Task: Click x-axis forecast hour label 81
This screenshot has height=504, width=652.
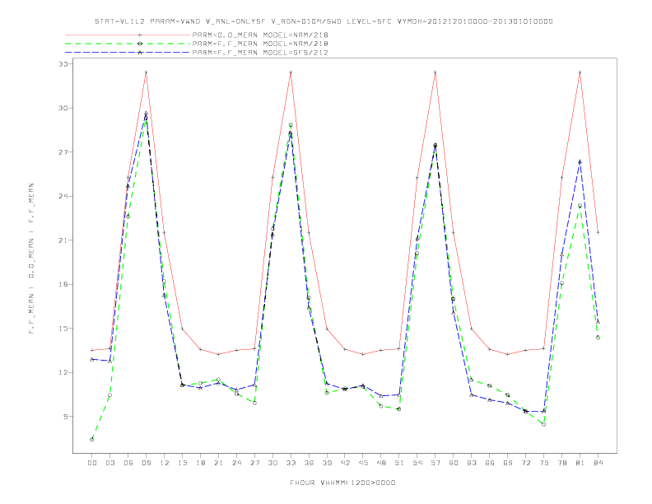Action: point(580,463)
